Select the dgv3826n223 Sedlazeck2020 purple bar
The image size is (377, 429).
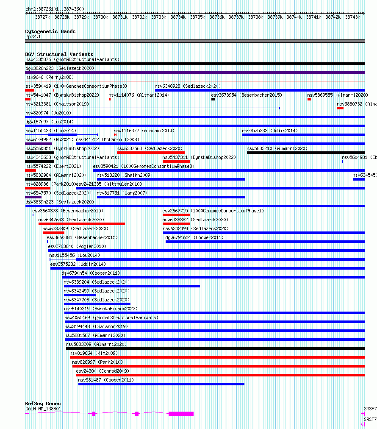point(195,72)
